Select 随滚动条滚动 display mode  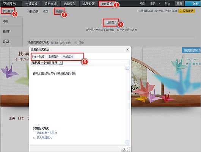(x=52, y=43)
